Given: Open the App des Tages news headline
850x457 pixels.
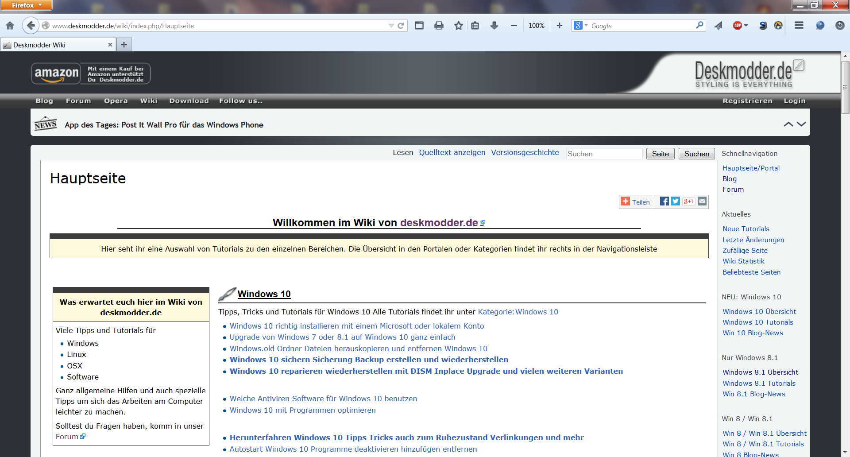Looking at the screenshot, I should (164, 125).
